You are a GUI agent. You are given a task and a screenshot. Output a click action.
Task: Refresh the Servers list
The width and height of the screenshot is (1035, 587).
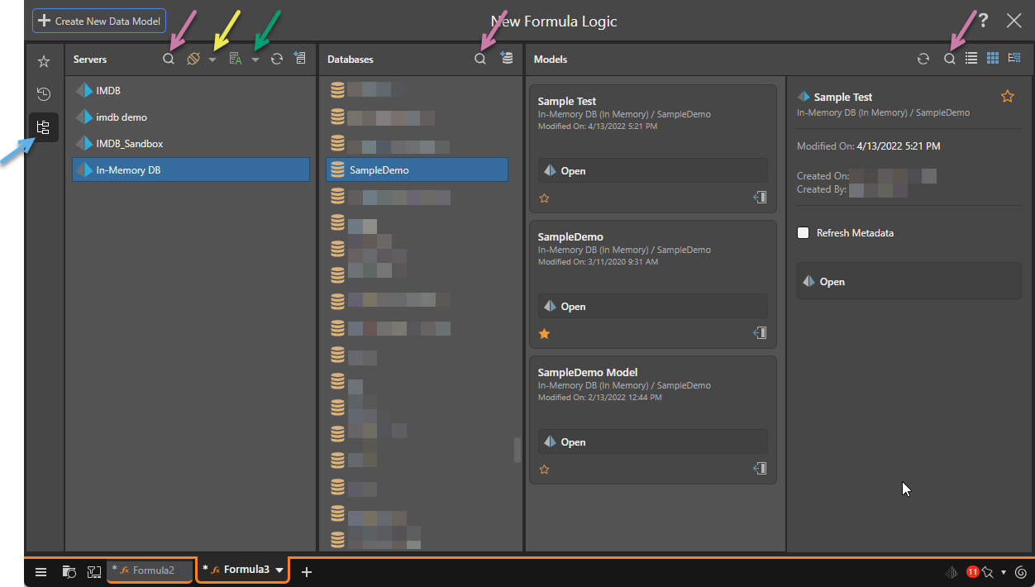coord(277,60)
